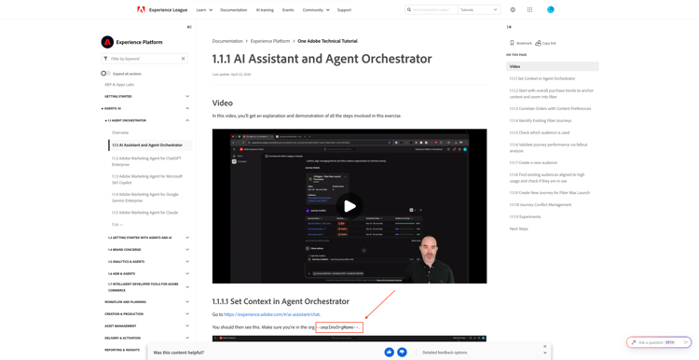This screenshot has width=699, height=360.
Task: Click the filter funnel icon
Action: (x=105, y=59)
